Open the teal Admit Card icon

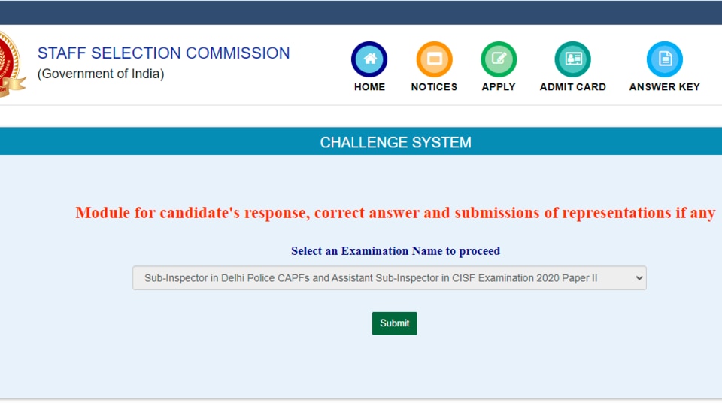(573, 59)
